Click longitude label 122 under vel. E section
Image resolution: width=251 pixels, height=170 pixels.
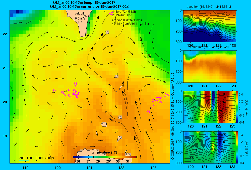pos(219,167)
